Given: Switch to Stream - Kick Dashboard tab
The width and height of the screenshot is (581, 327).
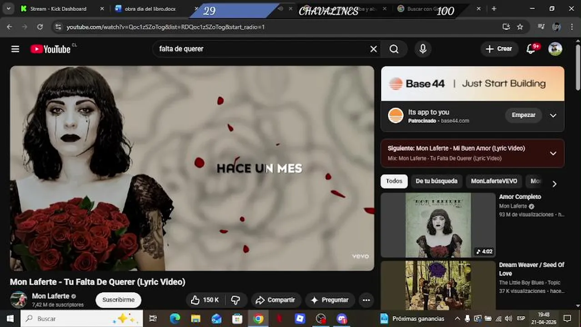Looking at the screenshot, I should 58,9.
